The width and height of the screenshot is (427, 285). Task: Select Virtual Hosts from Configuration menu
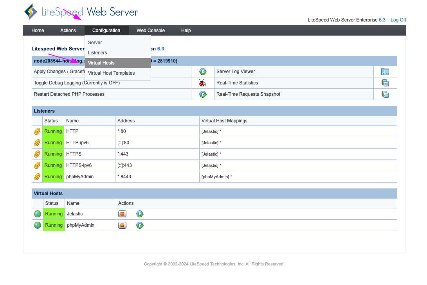click(101, 63)
